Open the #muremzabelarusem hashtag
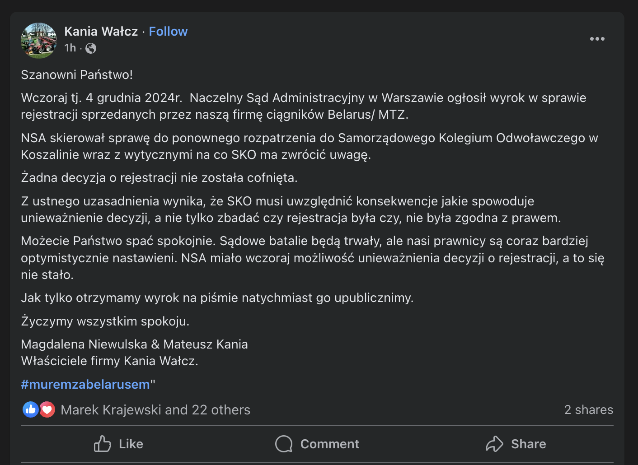This screenshot has height=465, width=638. tap(85, 384)
